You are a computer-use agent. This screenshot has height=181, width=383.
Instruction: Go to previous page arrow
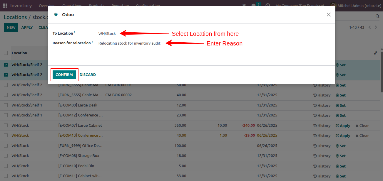click(x=370, y=27)
